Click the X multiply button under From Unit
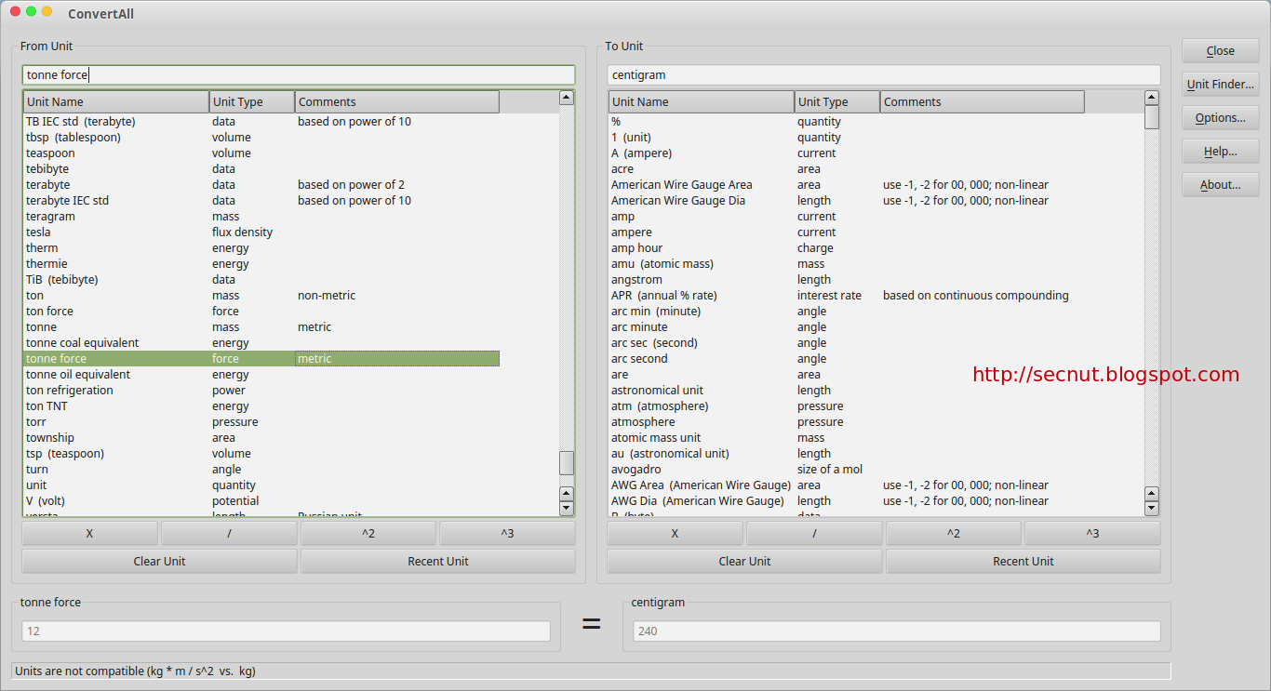The image size is (1271, 691). (89, 533)
